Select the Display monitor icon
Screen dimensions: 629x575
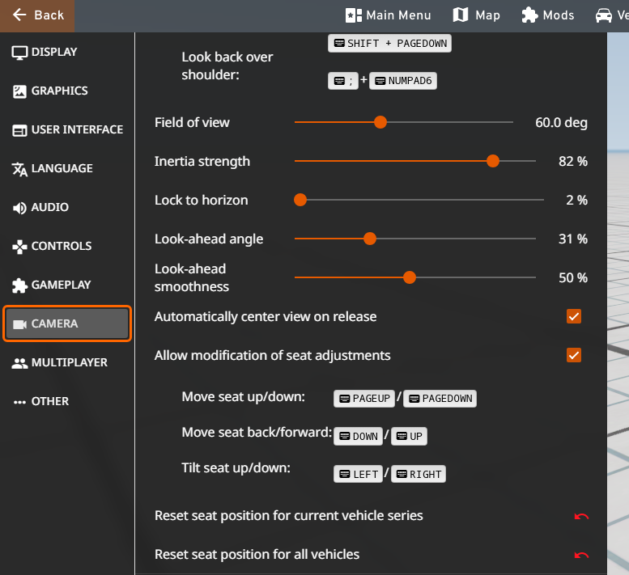click(x=19, y=53)
